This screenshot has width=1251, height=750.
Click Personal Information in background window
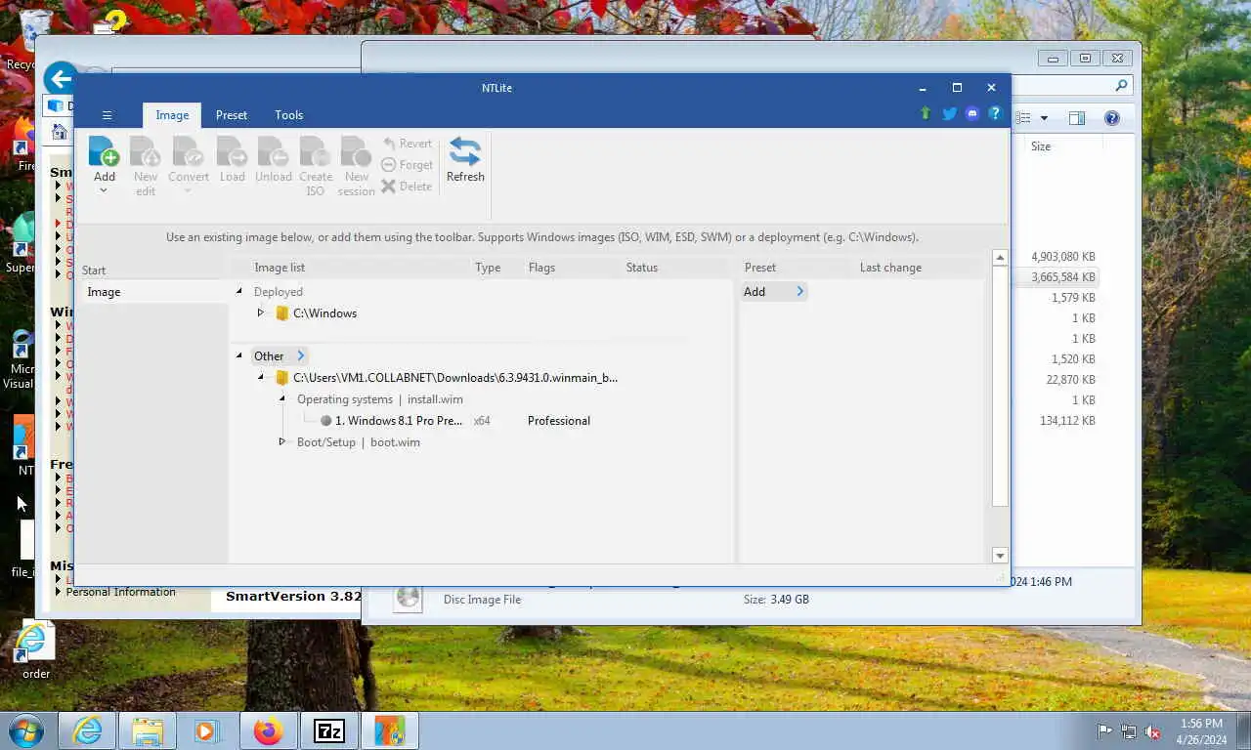[x=121, y=592]
